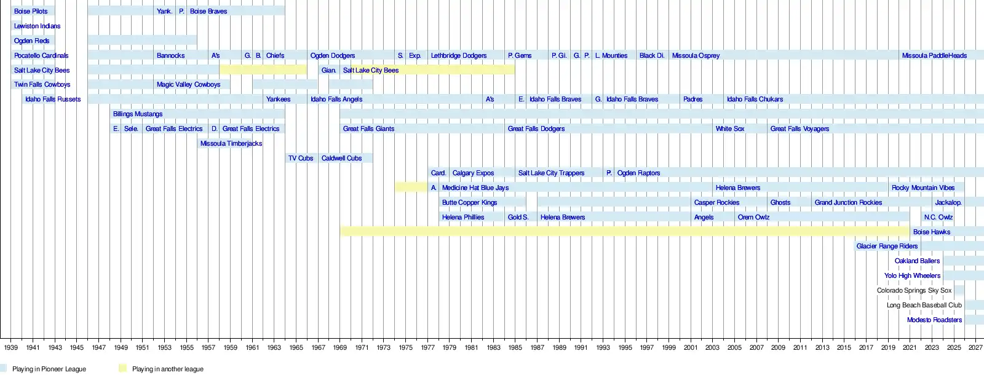Viewport: 984px width, 375px height.
Task: Click the 2021 year label on axis
Action: coord(910,348)
